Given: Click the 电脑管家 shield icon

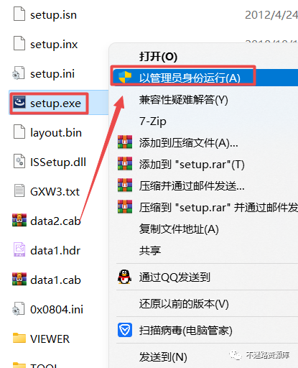Looking at the screenshot, I should pyautogui.click(x=125, y=330).
